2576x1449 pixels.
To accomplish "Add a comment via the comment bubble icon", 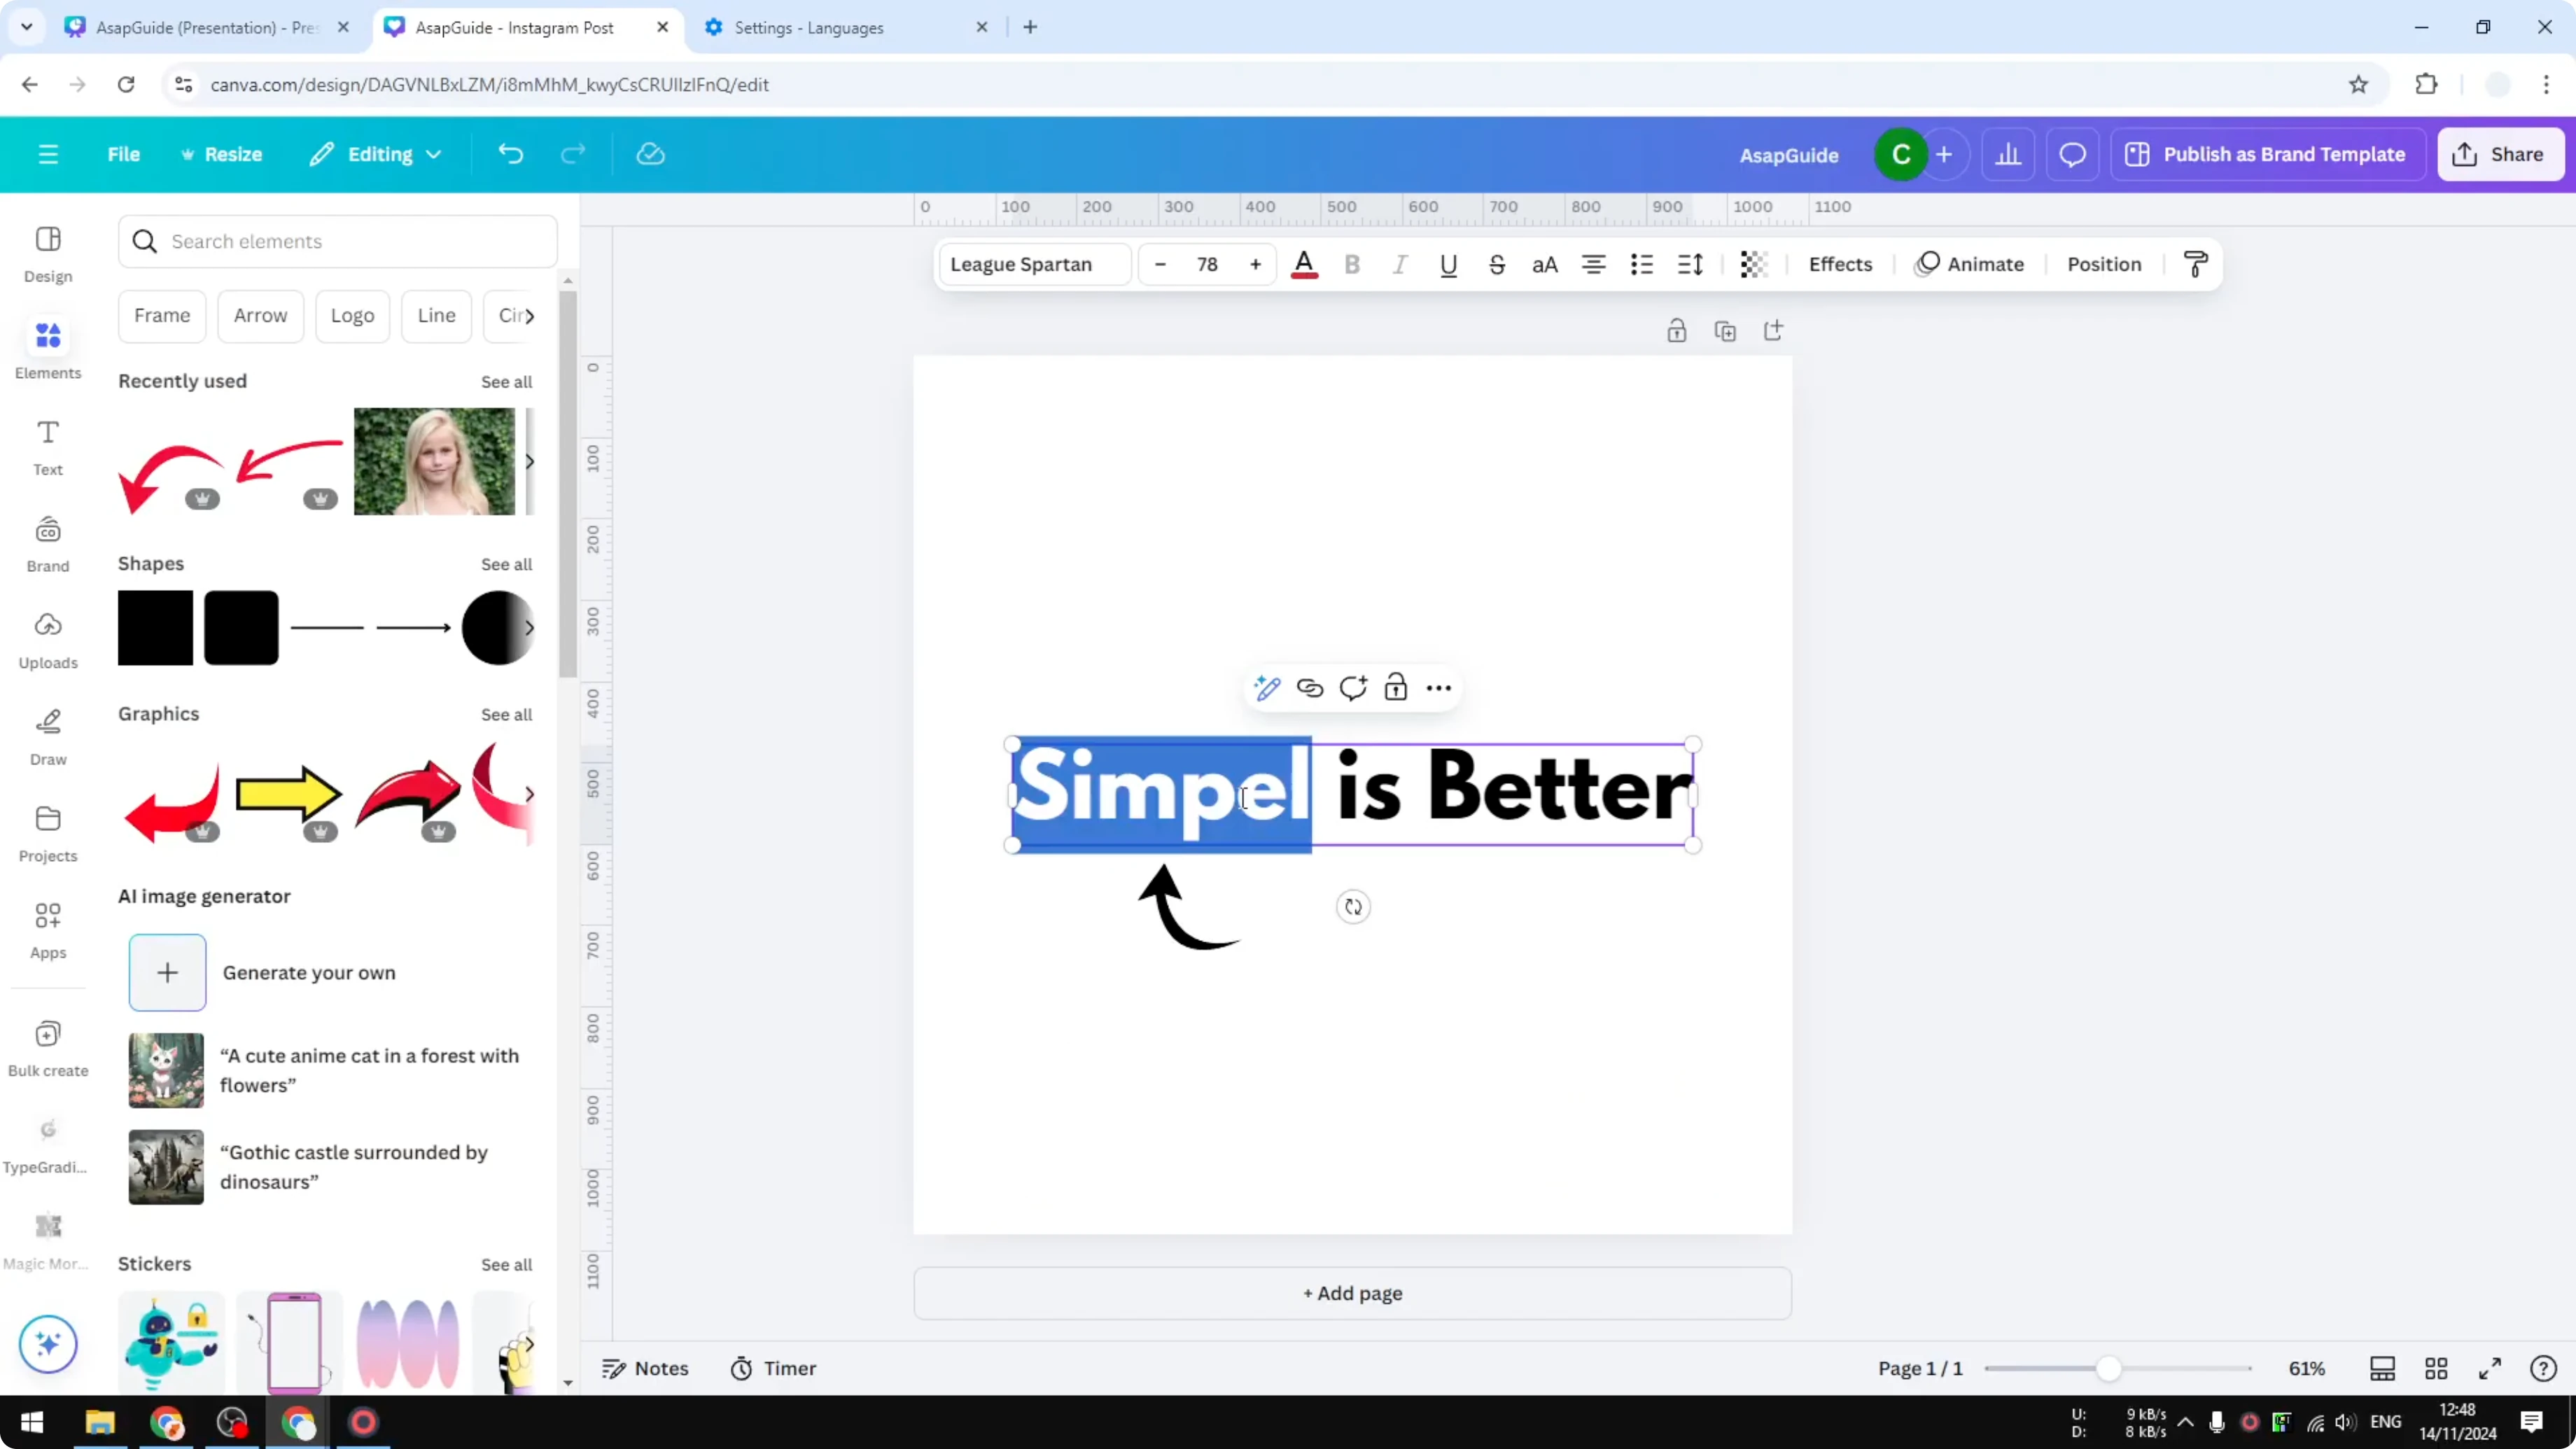I will tap(1353, 688).
